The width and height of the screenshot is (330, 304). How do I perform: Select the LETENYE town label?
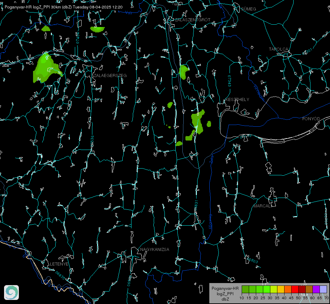tap(59, 264)
